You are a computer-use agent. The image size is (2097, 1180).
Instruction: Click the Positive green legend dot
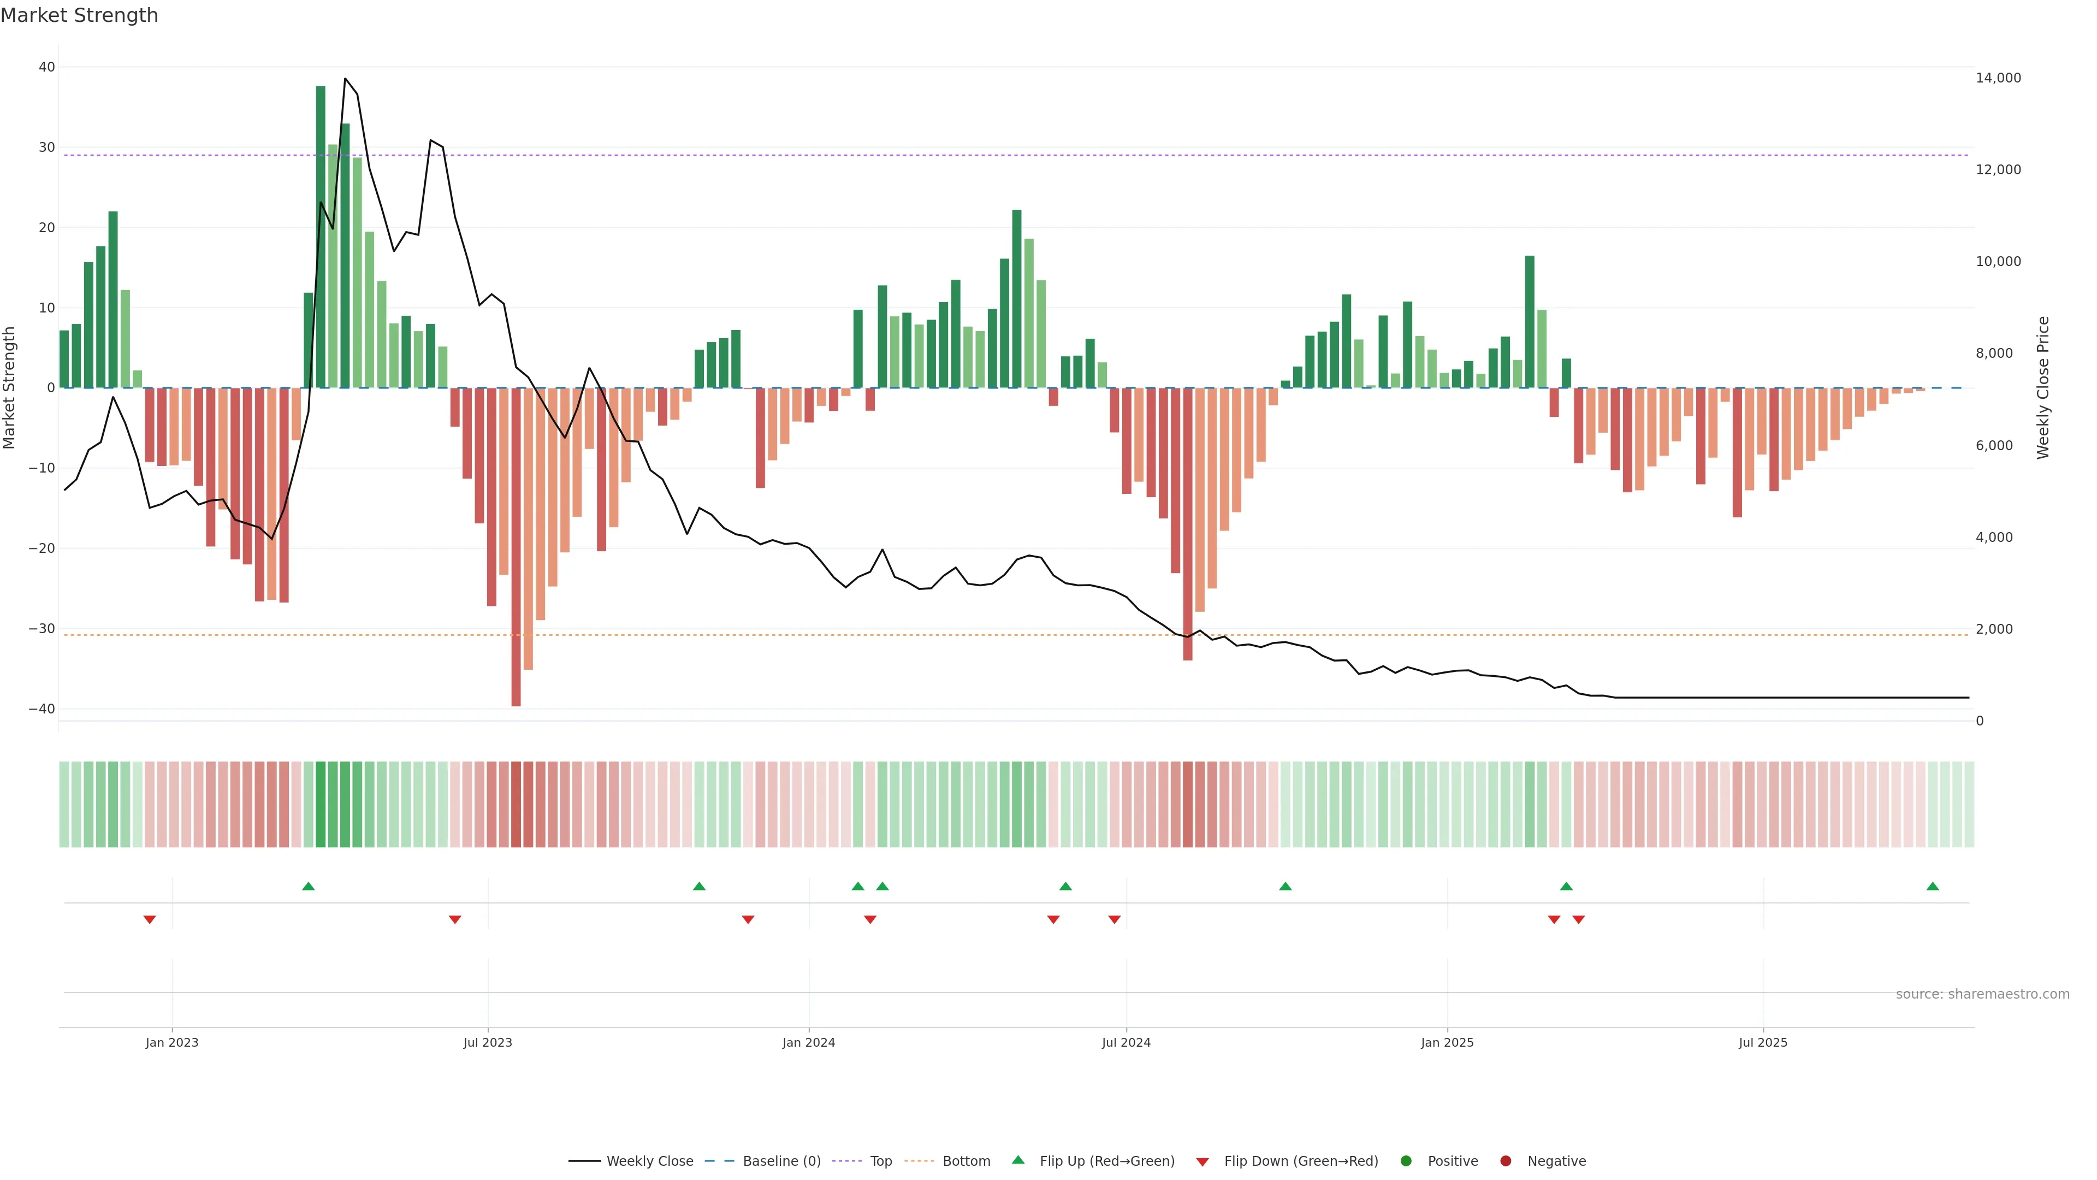coord(1406,1161)
